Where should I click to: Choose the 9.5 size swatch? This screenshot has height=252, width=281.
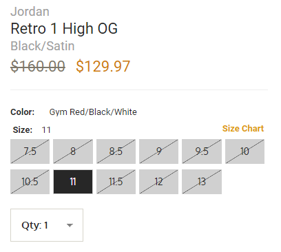click(202, 151)
